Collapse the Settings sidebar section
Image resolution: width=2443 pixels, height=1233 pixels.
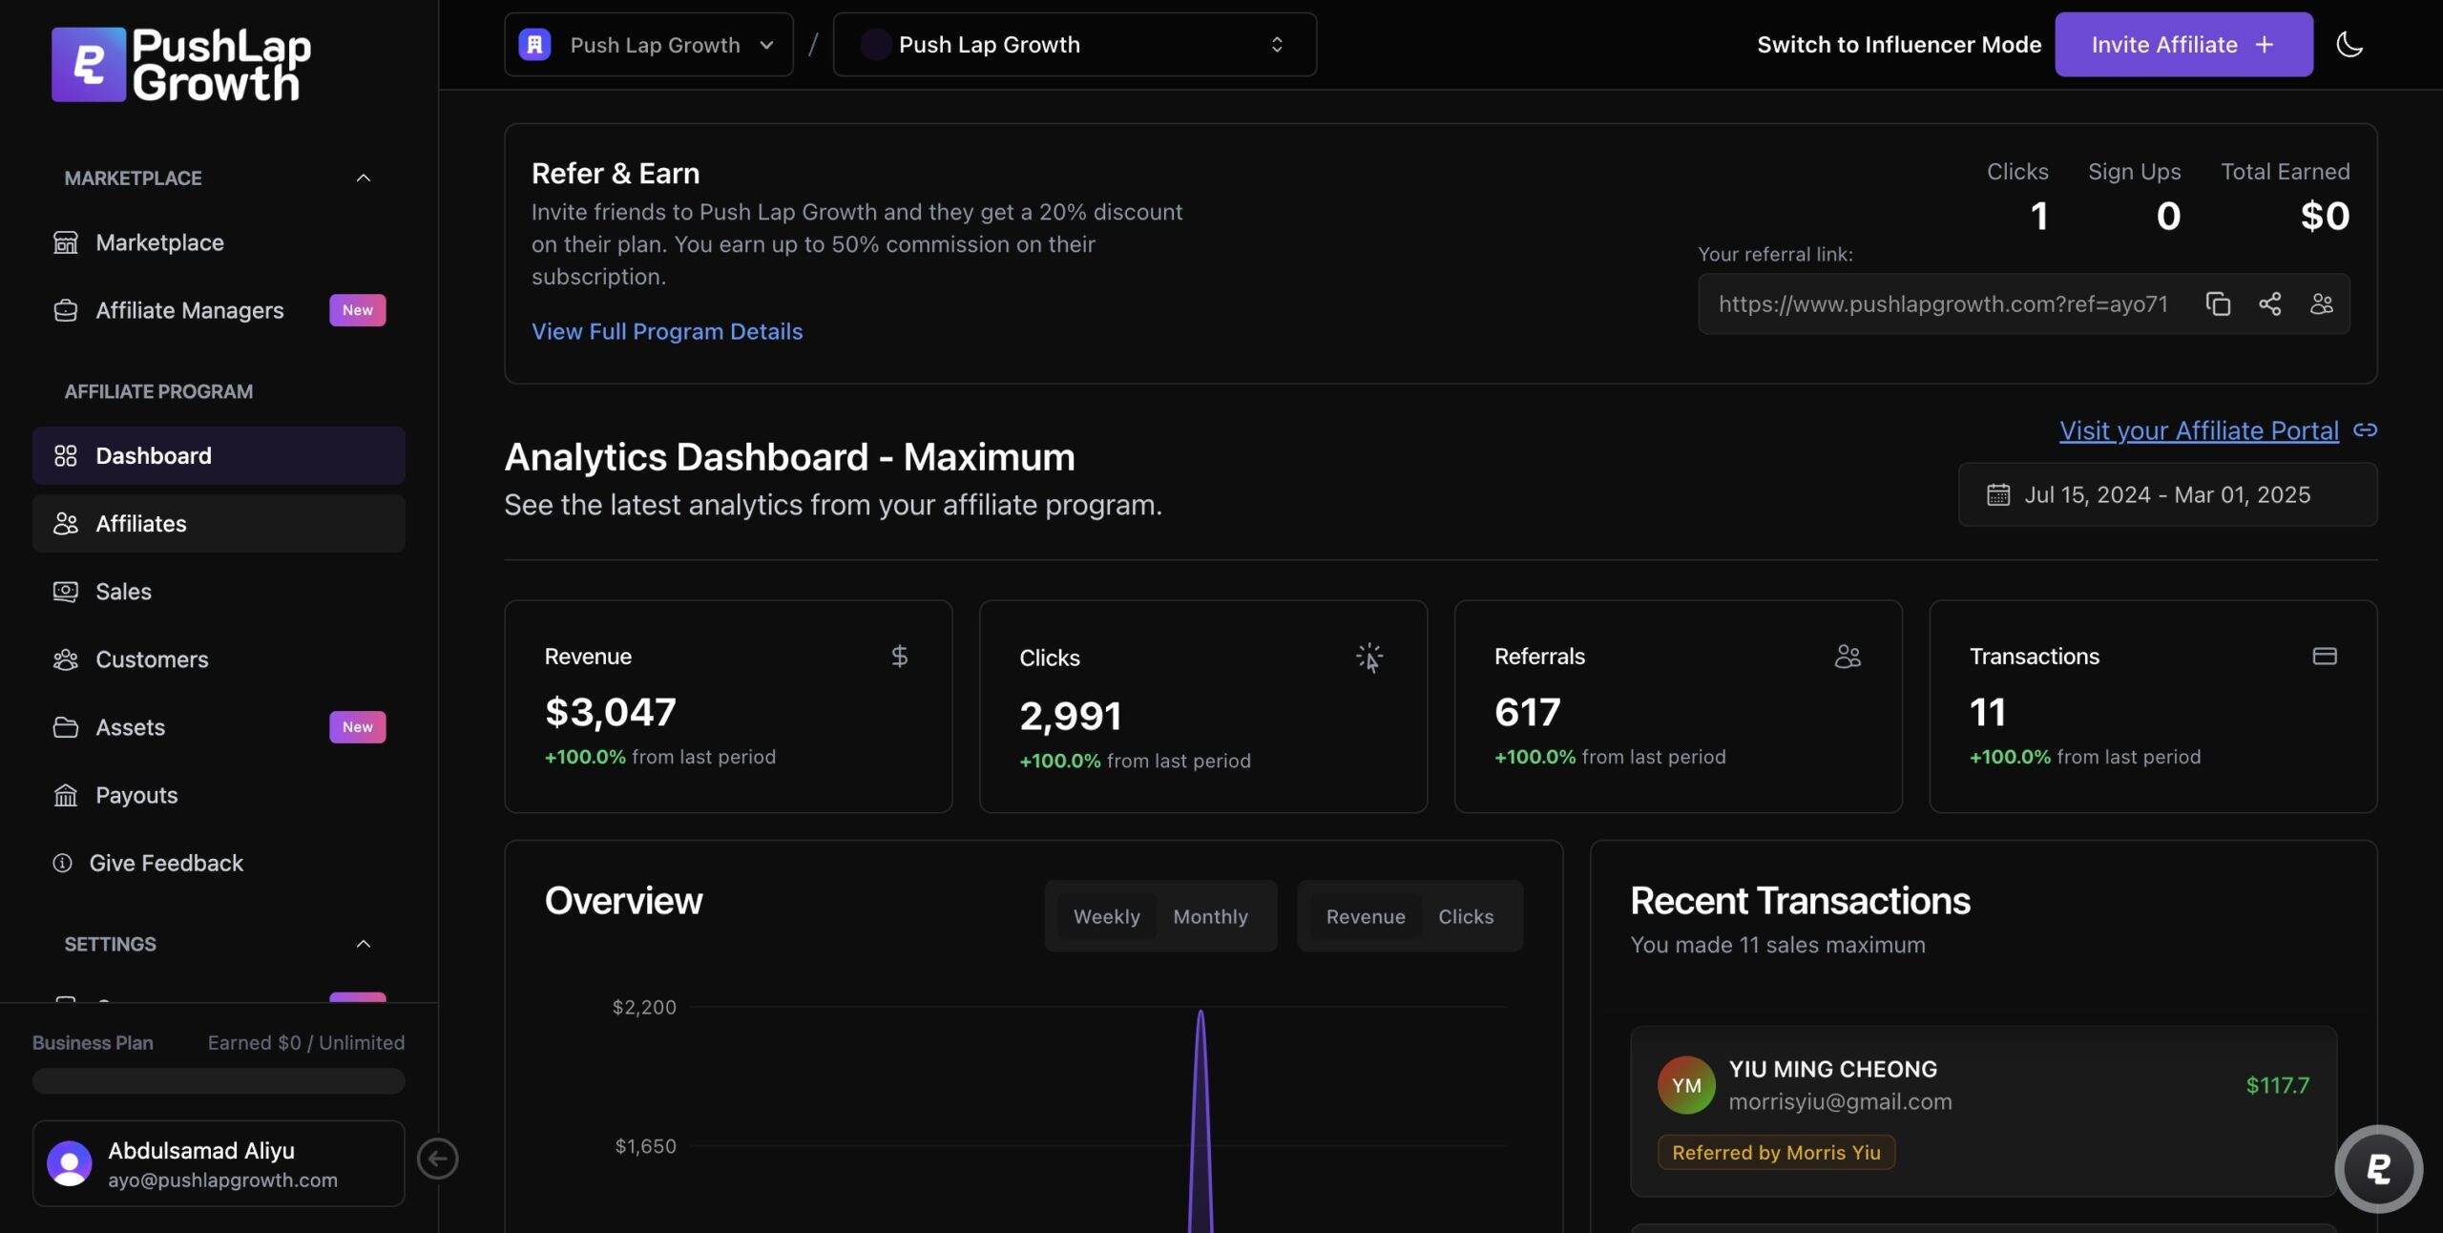363,944
